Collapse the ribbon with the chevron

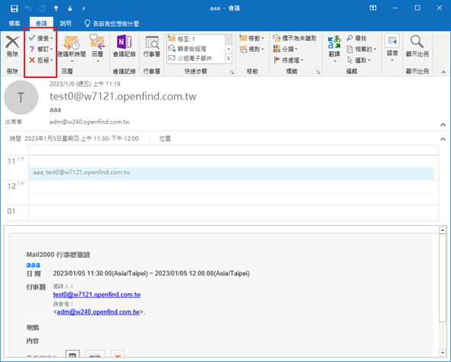tap(443, 72)
